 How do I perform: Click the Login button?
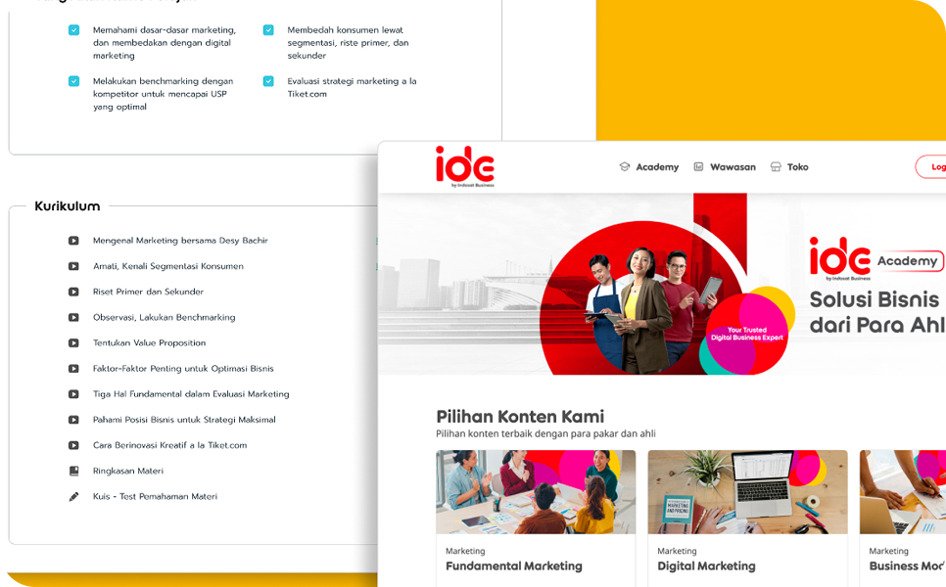[x=934, y=166]
